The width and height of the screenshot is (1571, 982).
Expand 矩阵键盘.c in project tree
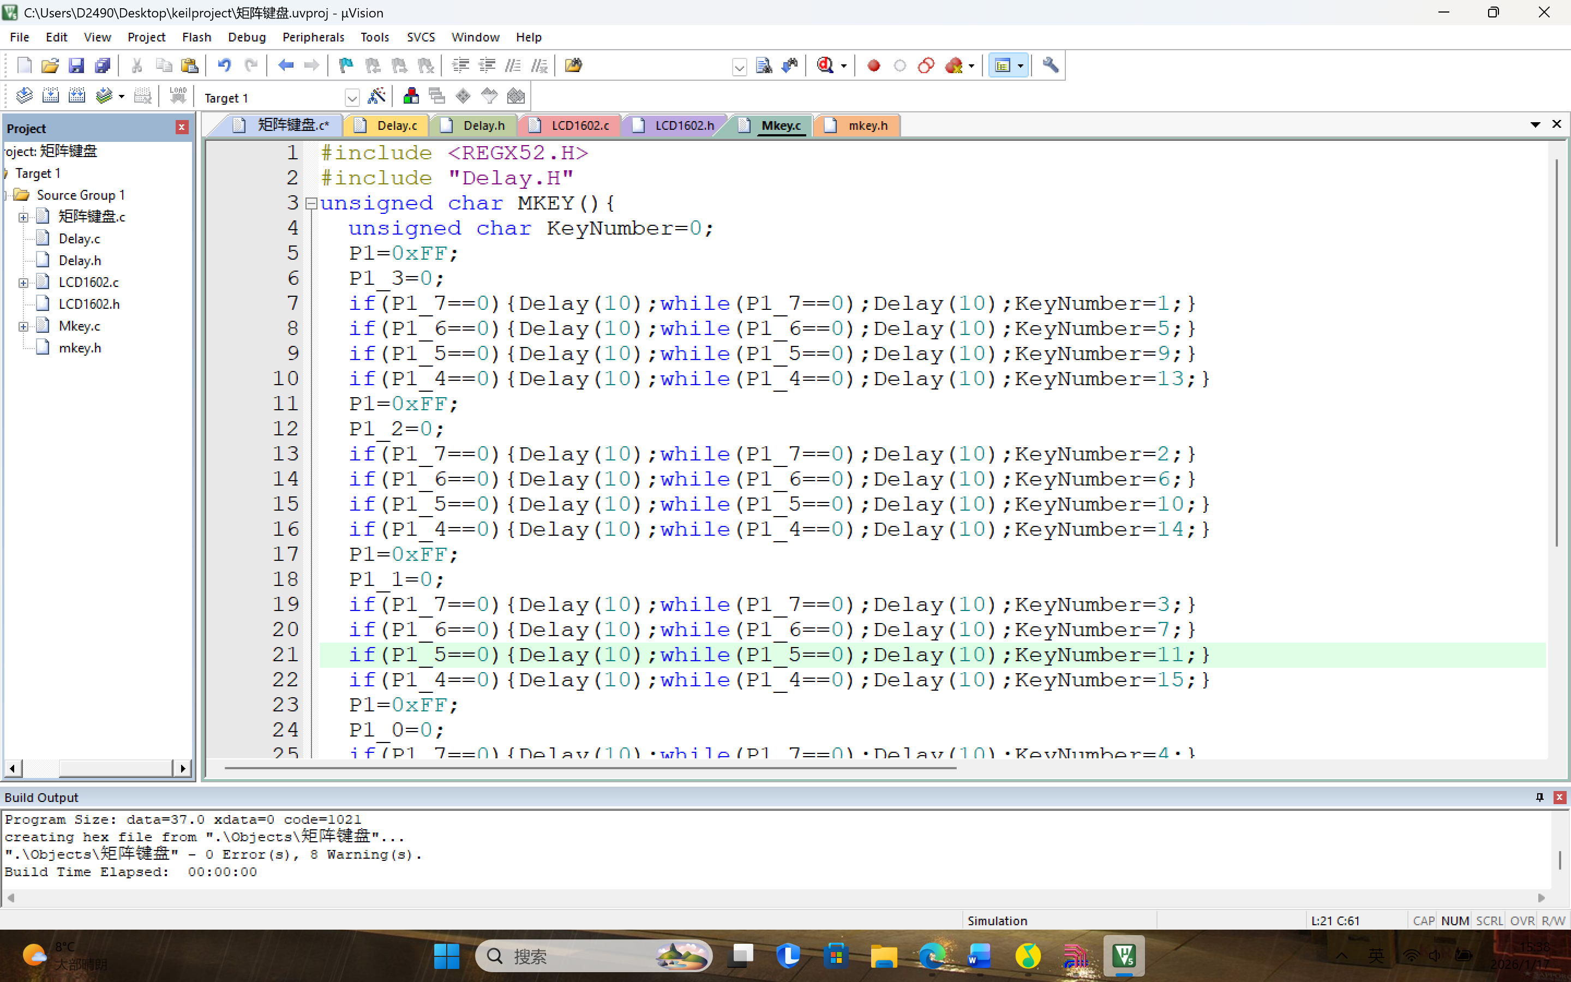[23, 217]
